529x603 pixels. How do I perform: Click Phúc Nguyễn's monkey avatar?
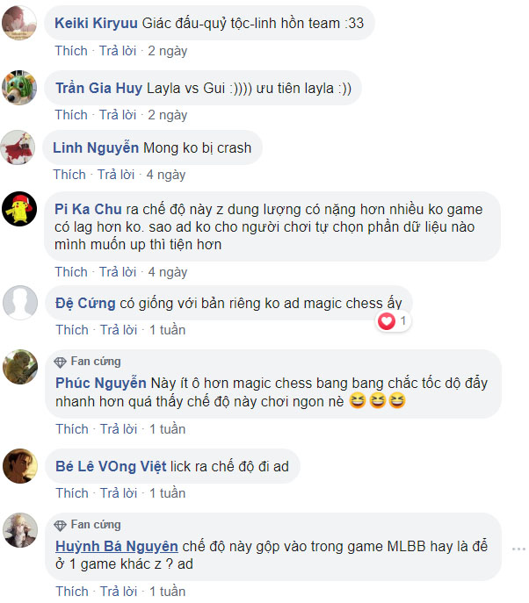[20, 367]
